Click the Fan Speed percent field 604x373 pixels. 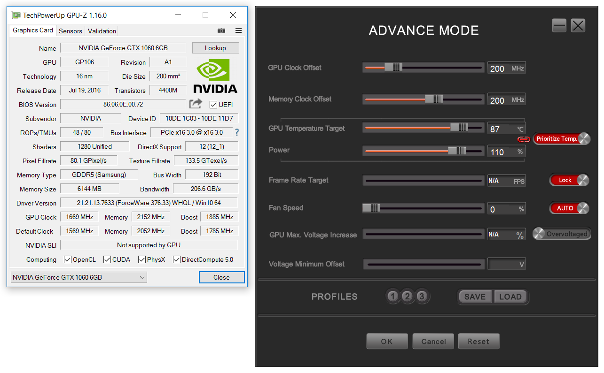coord(507,209)
